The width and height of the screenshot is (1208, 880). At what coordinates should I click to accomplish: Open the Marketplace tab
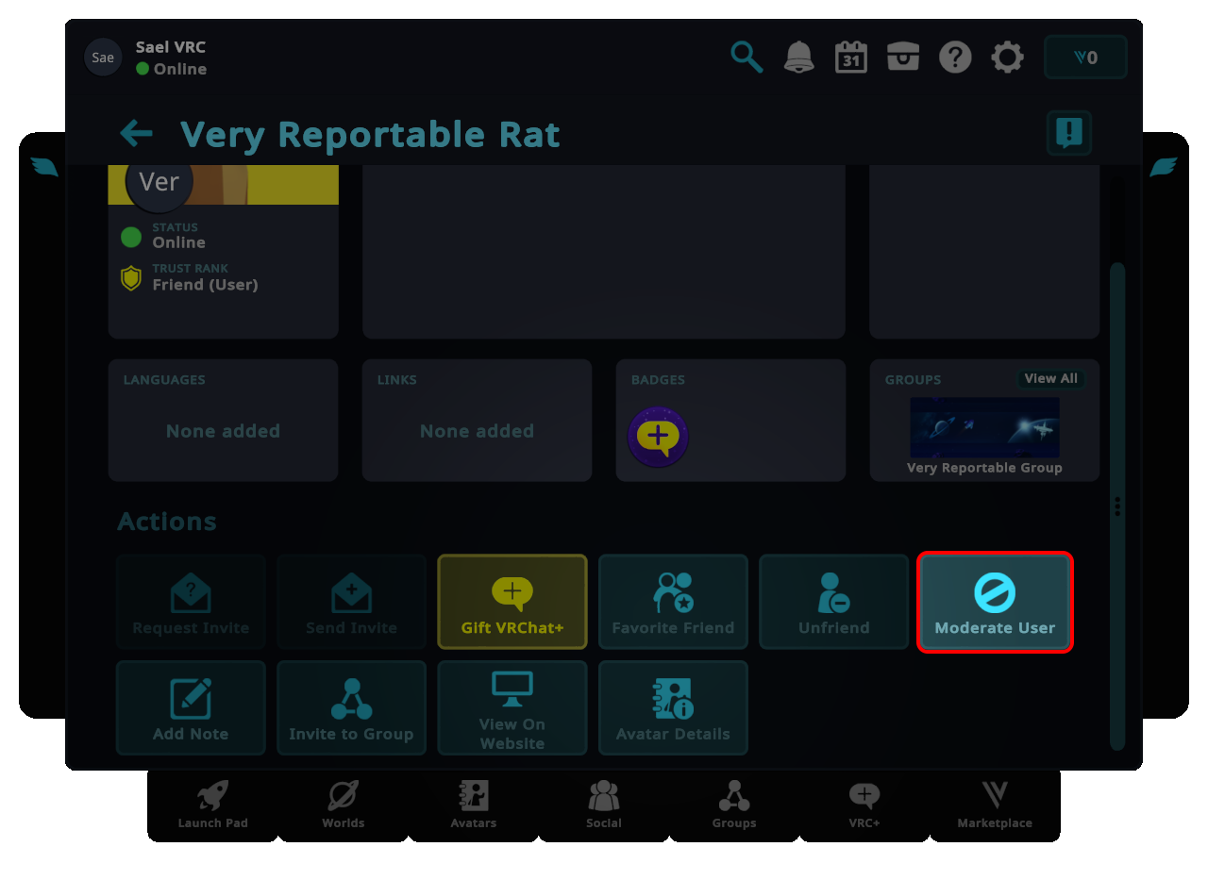(995, 806)
